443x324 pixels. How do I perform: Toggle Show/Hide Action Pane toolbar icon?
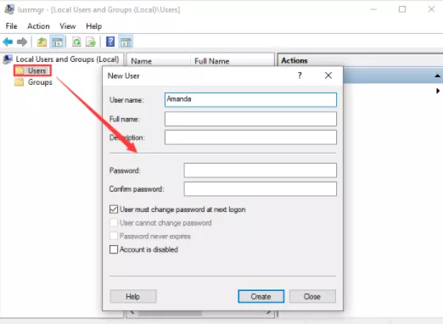[126, 42]
